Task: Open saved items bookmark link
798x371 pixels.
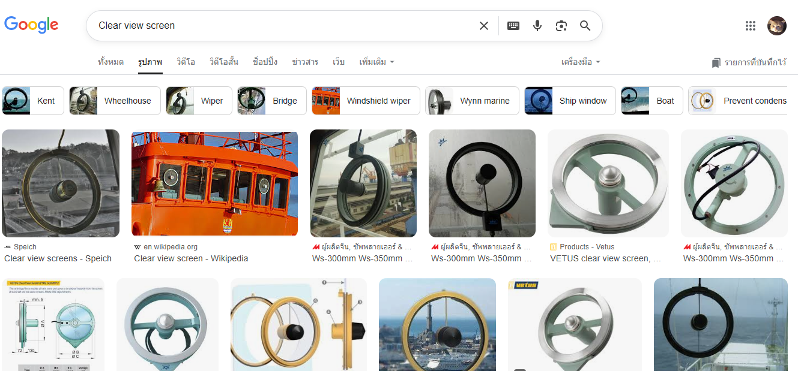Action: coord(749,62)
